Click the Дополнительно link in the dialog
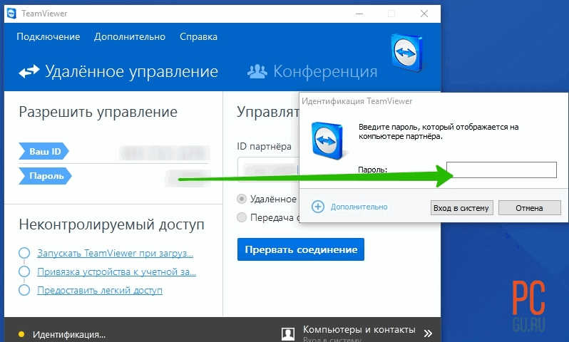Viewport: 569px width, 342px height. pos(359,207)
